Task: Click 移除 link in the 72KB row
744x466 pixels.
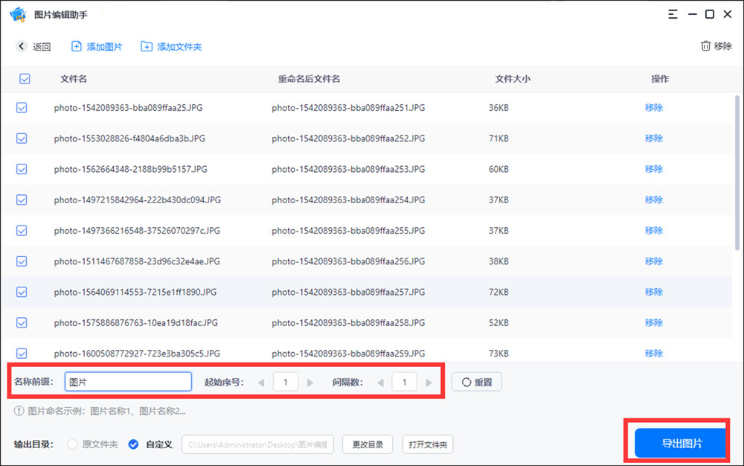Action: coord(653,292)
